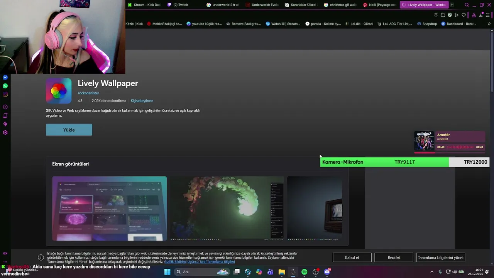Open Üçüncü Taraf Tanımlama Bilgileri link
Image resolution: width=494 pixels, height=278 pixels.
tap(211, 262)
